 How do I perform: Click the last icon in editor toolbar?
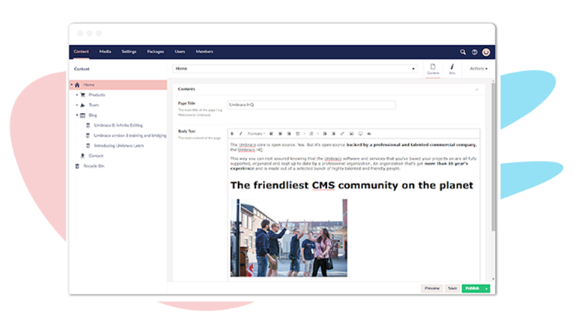[x=369, y=134]
